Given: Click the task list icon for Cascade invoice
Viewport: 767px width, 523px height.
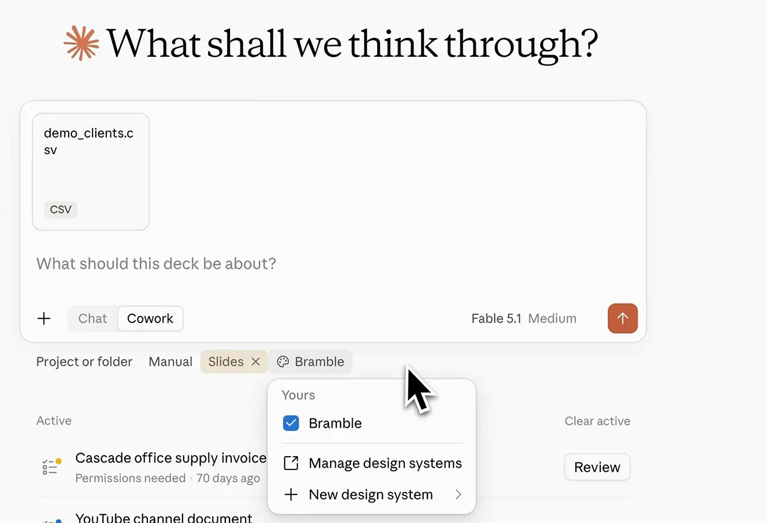Looking at the screenshot, I should pos(52,467).
